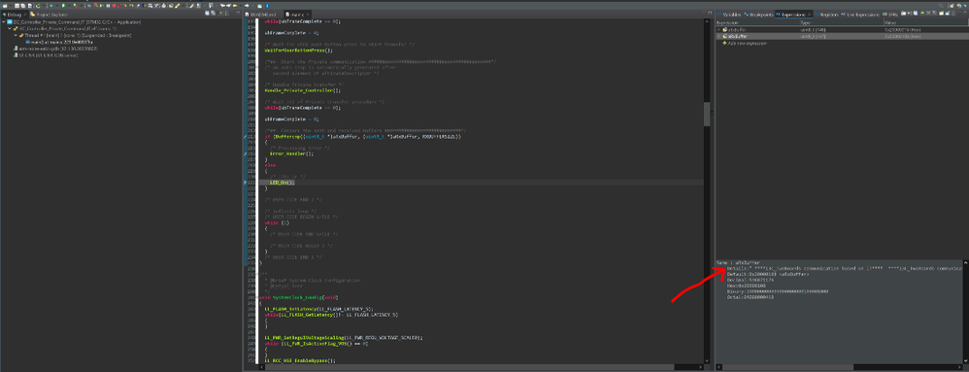Viewport: 969px width, 372px height.
Task: Click the detail pane scroll down arrow
Action: [x=965, y=360]
